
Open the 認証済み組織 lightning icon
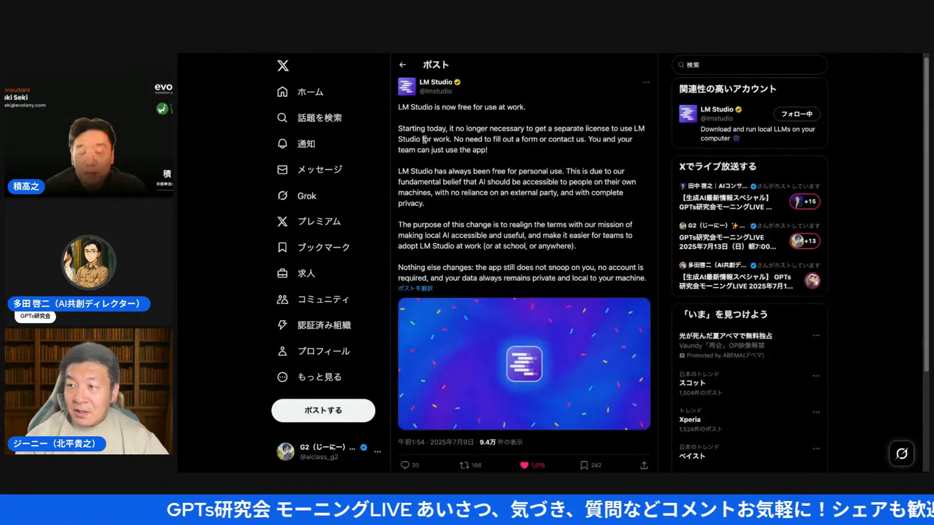click(x=282, y=325)
